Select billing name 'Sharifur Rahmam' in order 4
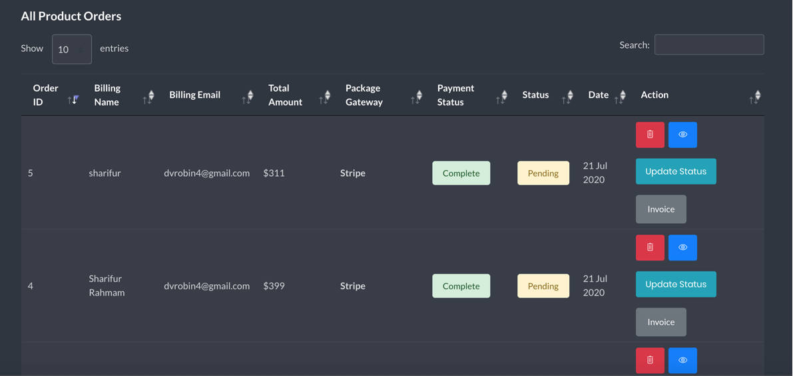Image resolution: width=793 pixels, height=376 pixels. coord(105,286)
